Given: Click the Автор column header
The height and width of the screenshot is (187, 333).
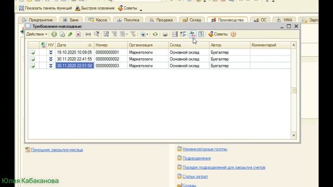Looking at the screenshot, I should click(229, 45).
